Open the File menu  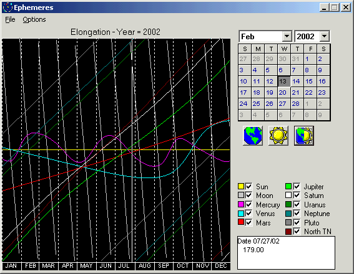click(x=10, y=19)
